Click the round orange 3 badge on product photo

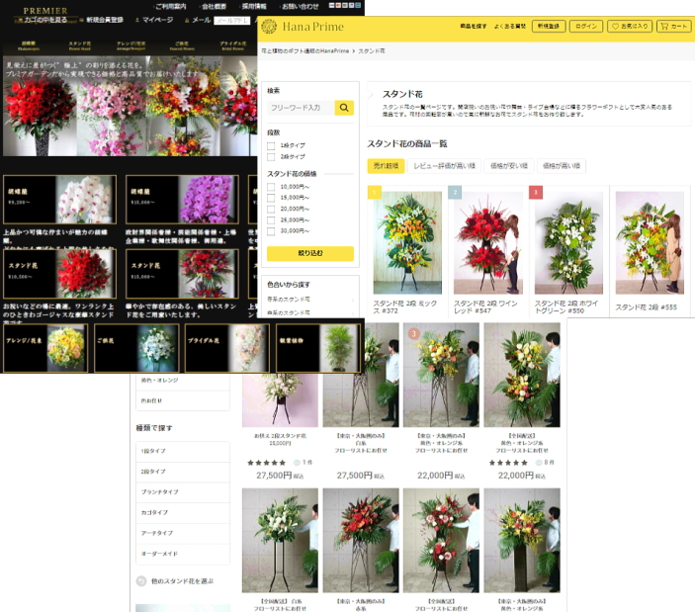pos(413,333)
